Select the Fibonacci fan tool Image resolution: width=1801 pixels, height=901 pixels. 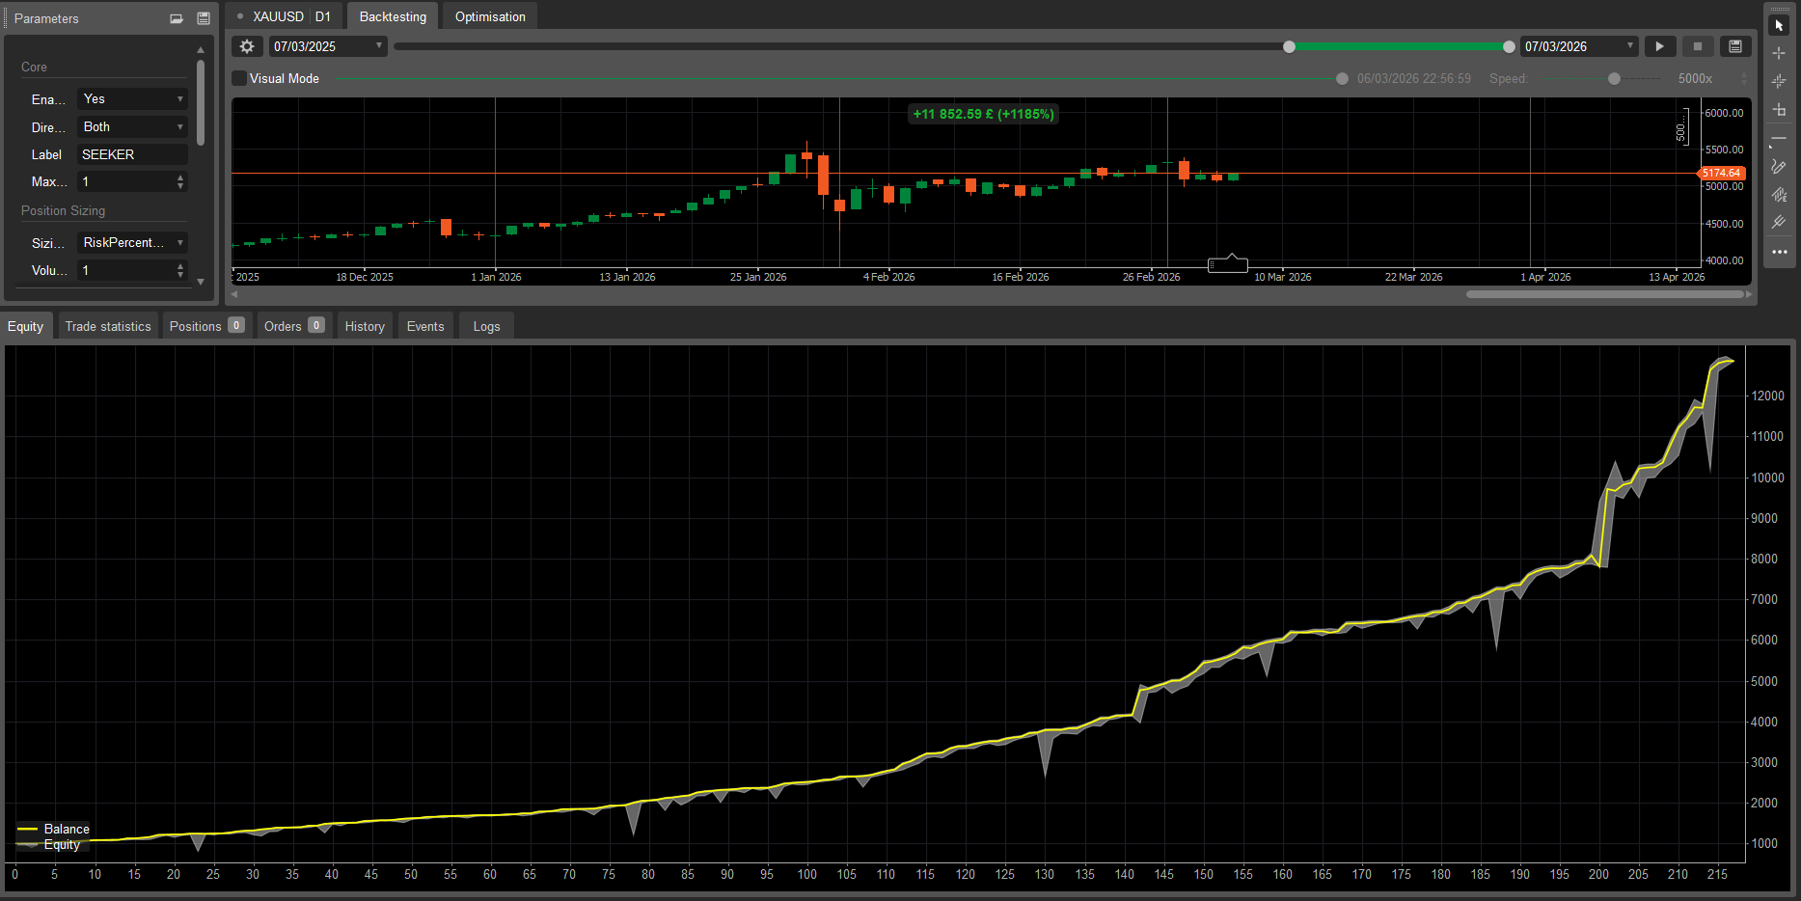click(1780, 222)
